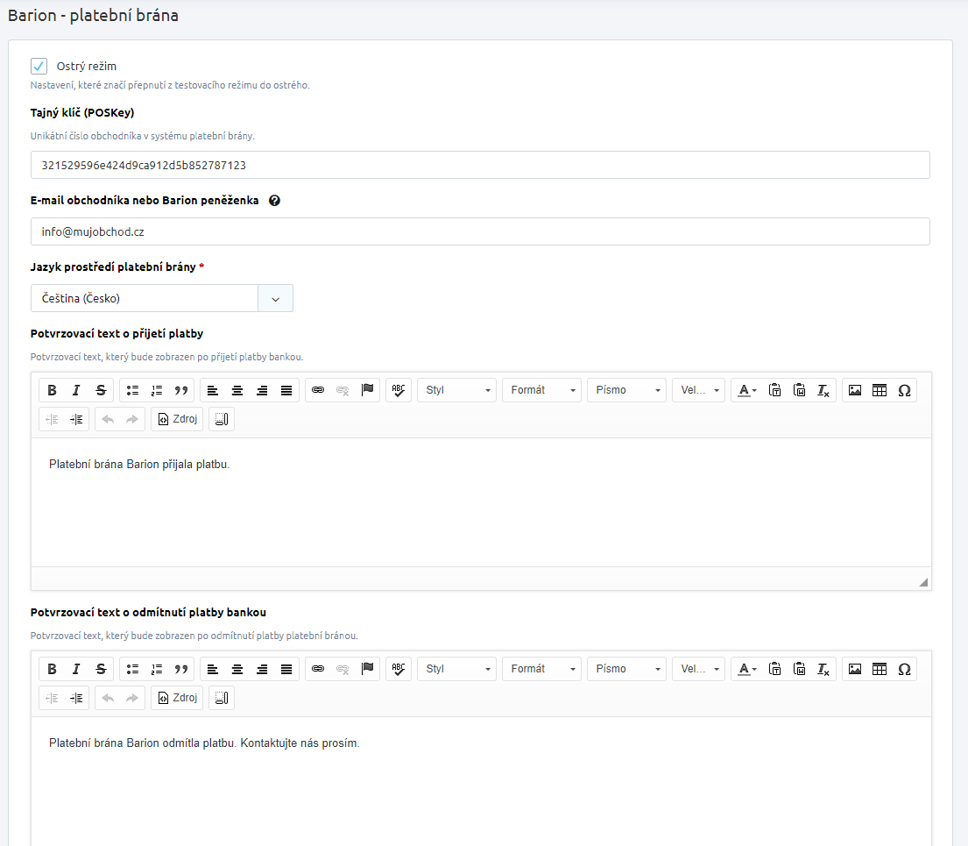The image size is (968, 846).
Task: Toggle Strikethrough in the accepted payment editor
Action: pyautogui.click(x=102, y=390)
